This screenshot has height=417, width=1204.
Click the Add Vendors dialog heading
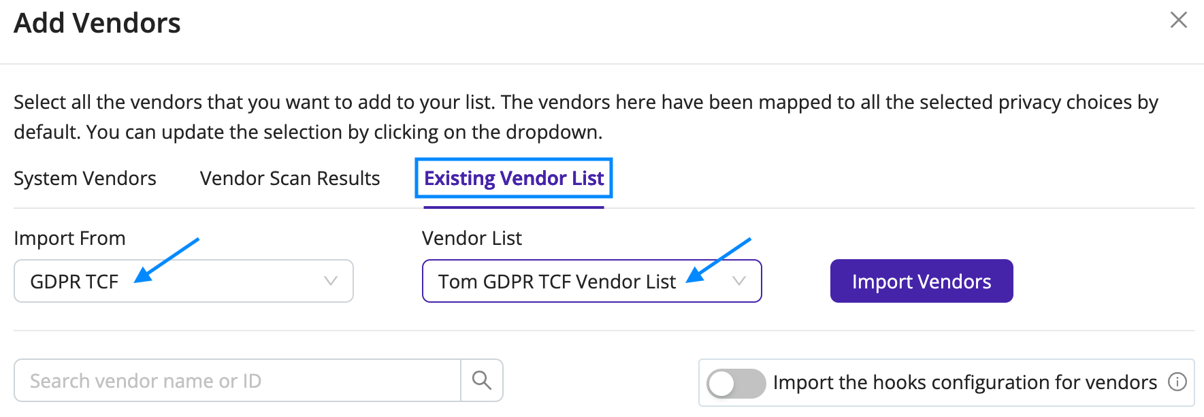click(97, 23)
